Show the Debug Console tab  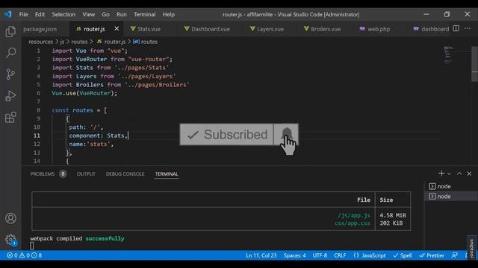tap(125, 173)
